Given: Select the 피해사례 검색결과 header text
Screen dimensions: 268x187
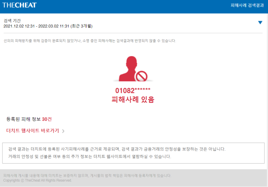Looking at the screenshot, I should (x=247, y=5).
